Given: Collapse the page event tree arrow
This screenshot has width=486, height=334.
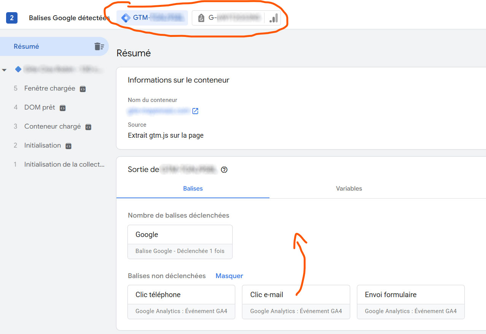Looking at the screenshot, I should (5, 70).
